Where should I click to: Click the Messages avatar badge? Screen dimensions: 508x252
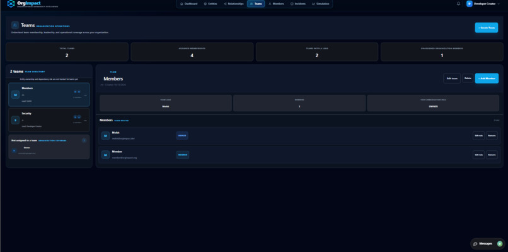click(x=499, y=244)
